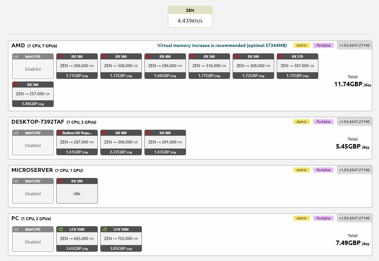Image resolution: width=379 pixels, height=261 pixels.
Task: Click Nvidia logo on GTX 1080 702.000 H/s card
Action: tap(104, 229)
